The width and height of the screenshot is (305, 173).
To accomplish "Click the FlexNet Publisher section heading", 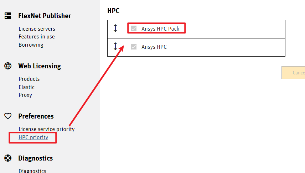I will point(45,16).
